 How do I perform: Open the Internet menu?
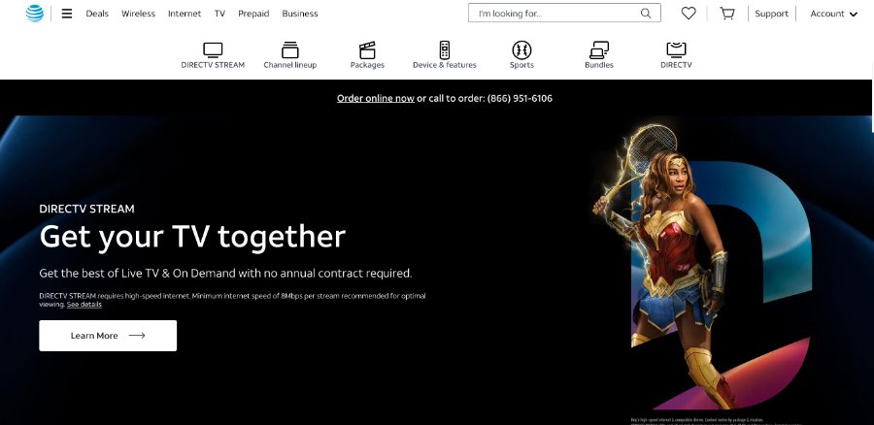pos(185,14)
